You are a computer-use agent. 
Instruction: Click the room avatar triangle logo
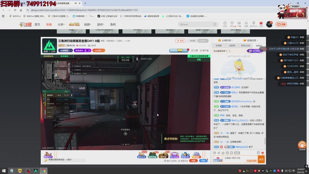[x=49, y=46]
